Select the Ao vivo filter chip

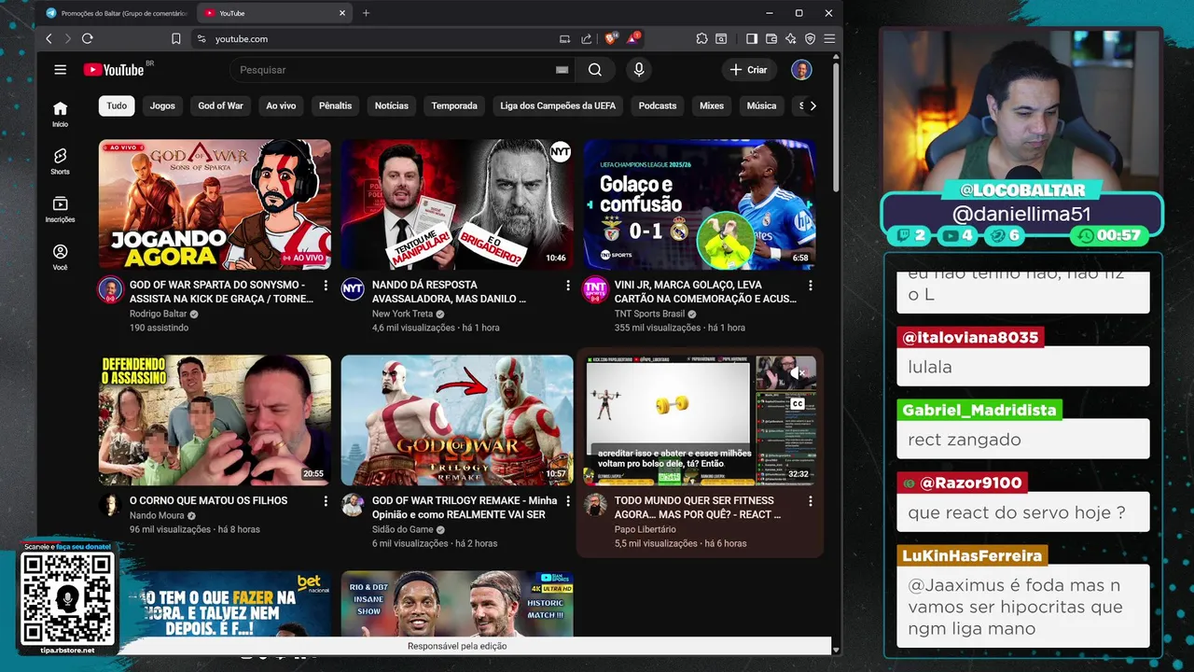(x=281, y=106)
